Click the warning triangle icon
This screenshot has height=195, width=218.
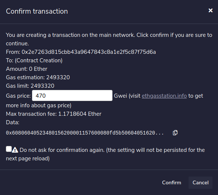point(15,150)
